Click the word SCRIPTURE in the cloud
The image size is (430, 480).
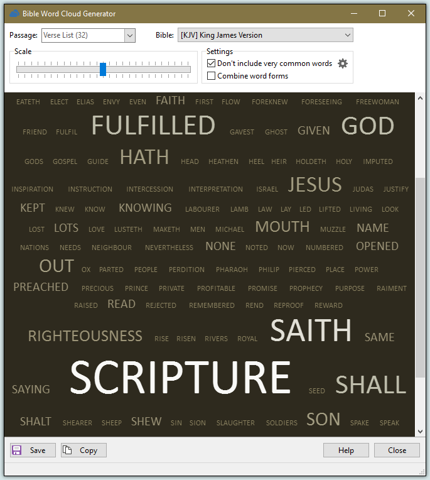[x=180, y=377]
